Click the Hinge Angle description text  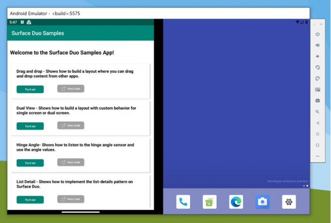[75, 147]
